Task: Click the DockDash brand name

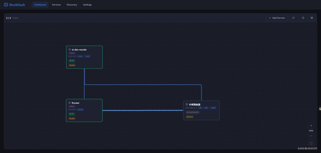Action: [17, 5]
